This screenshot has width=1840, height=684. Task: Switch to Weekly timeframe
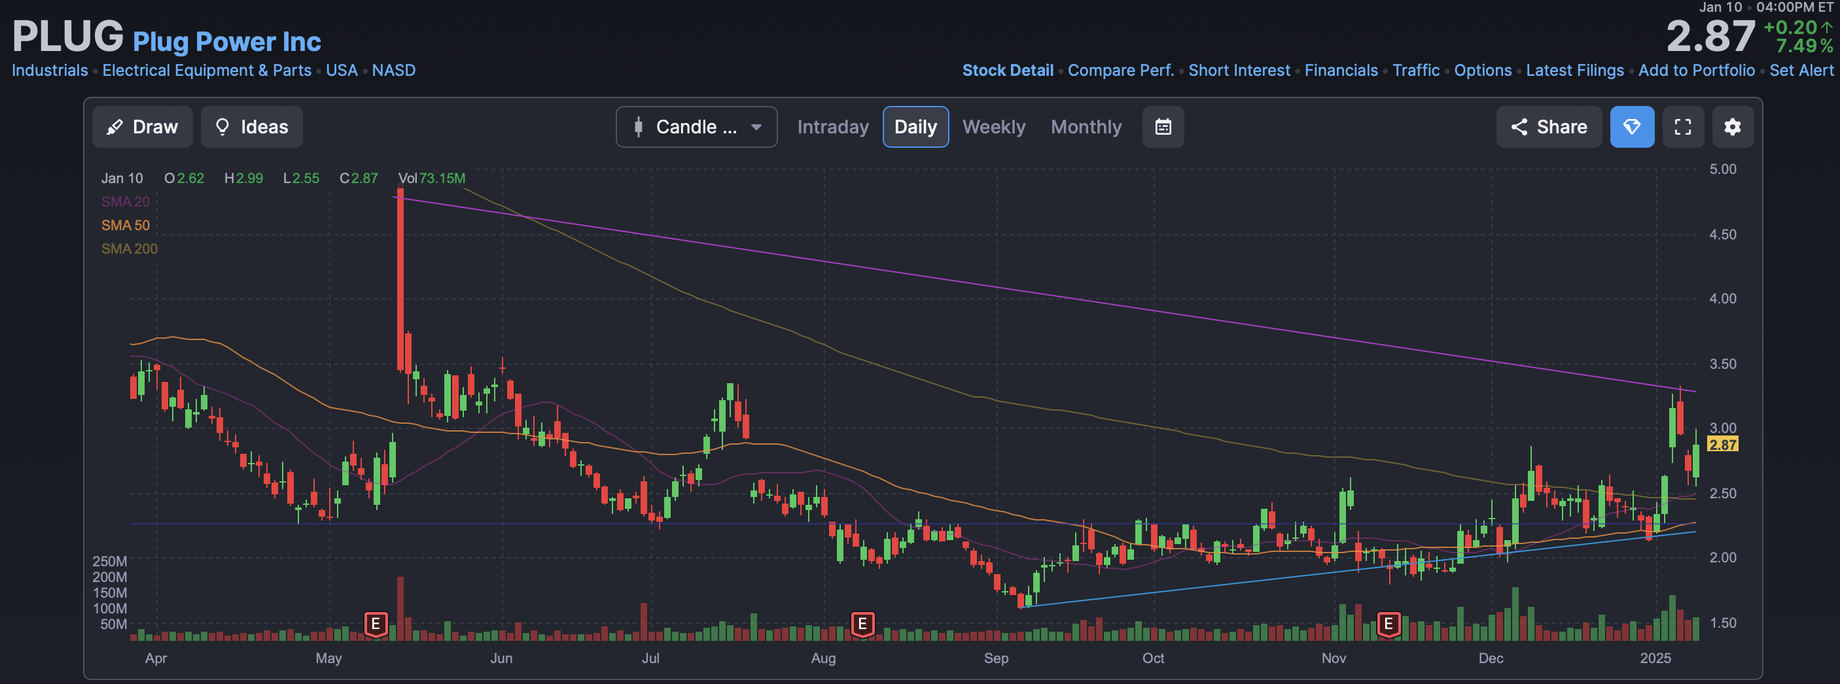(993, 127)
